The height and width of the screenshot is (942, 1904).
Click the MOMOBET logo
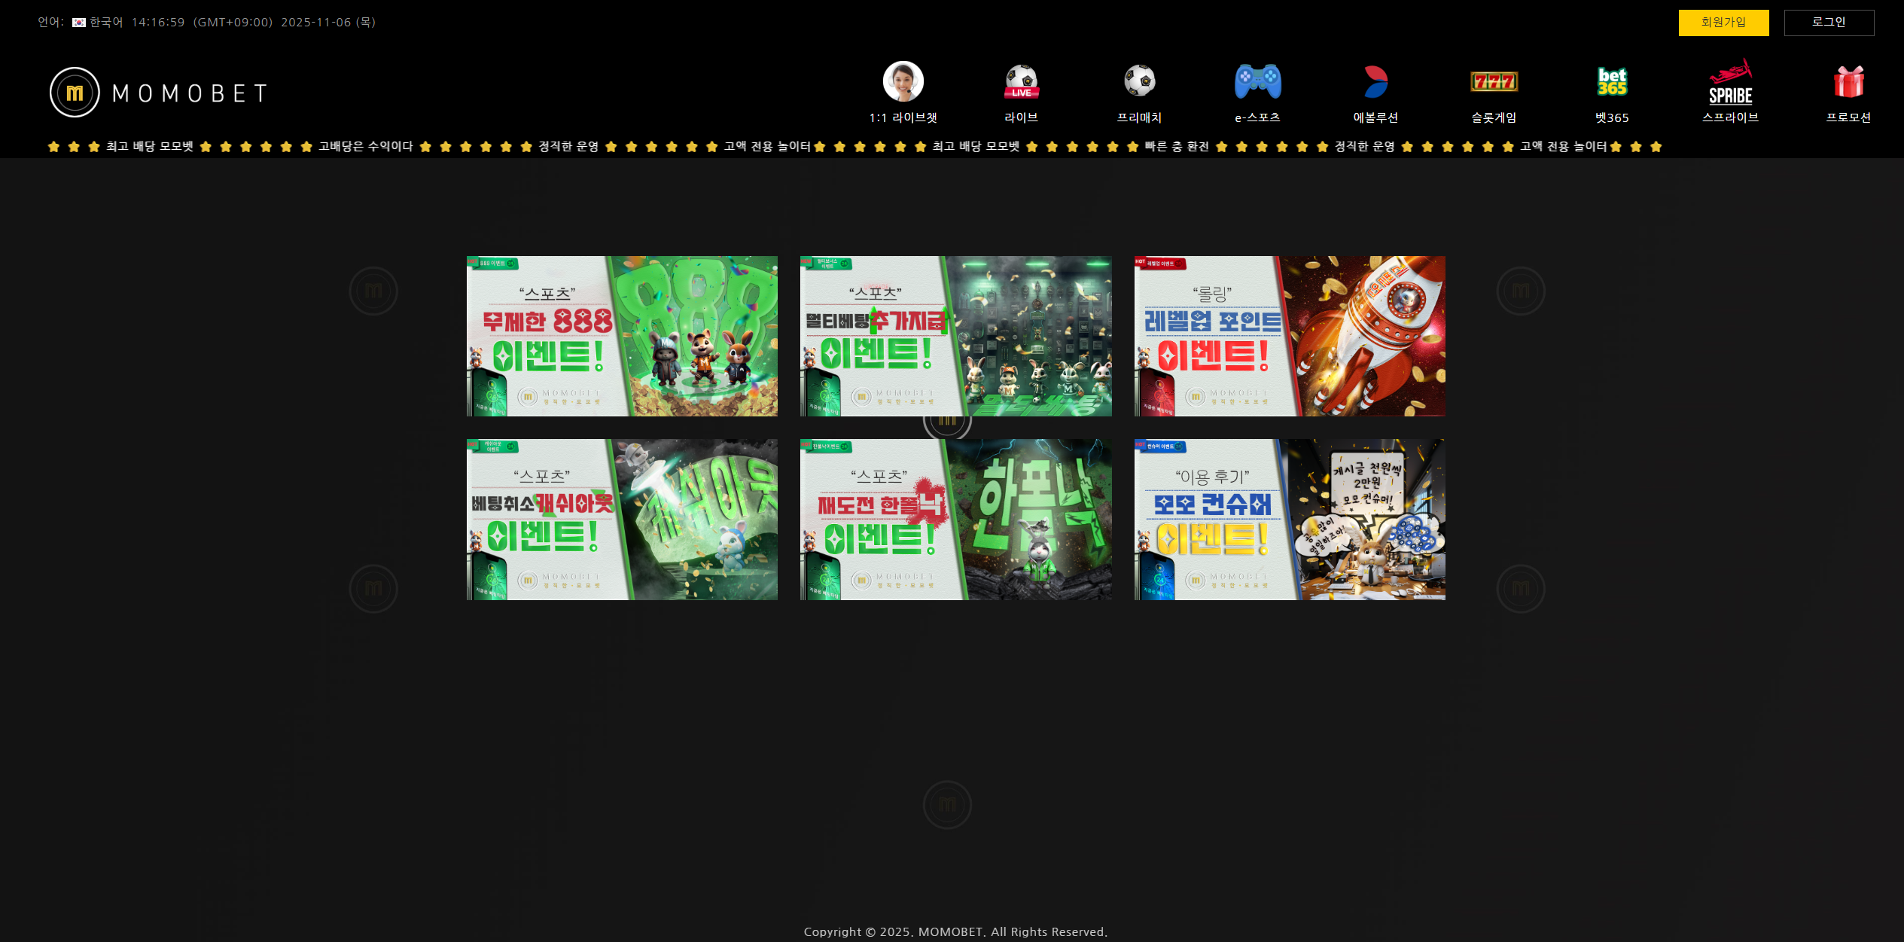[159, 93]
